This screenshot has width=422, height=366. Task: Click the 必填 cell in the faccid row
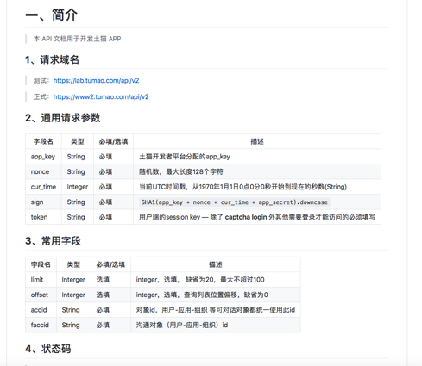coord(110,325)
